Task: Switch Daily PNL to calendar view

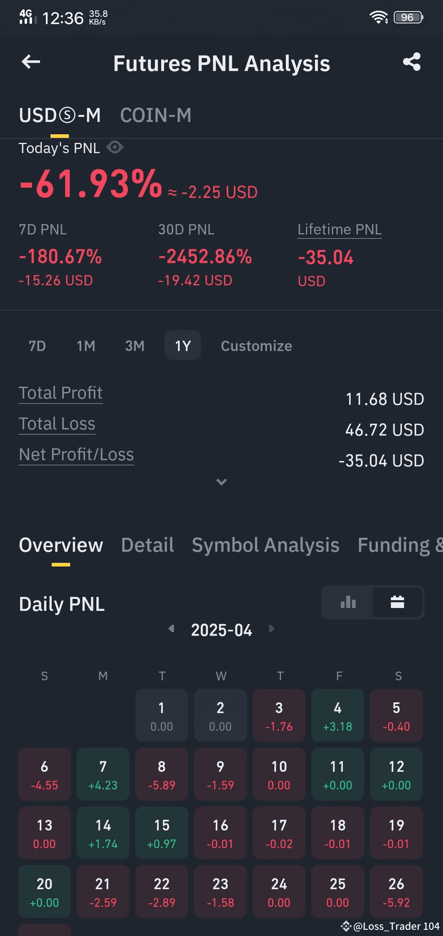Action: [x=397, y=602]
